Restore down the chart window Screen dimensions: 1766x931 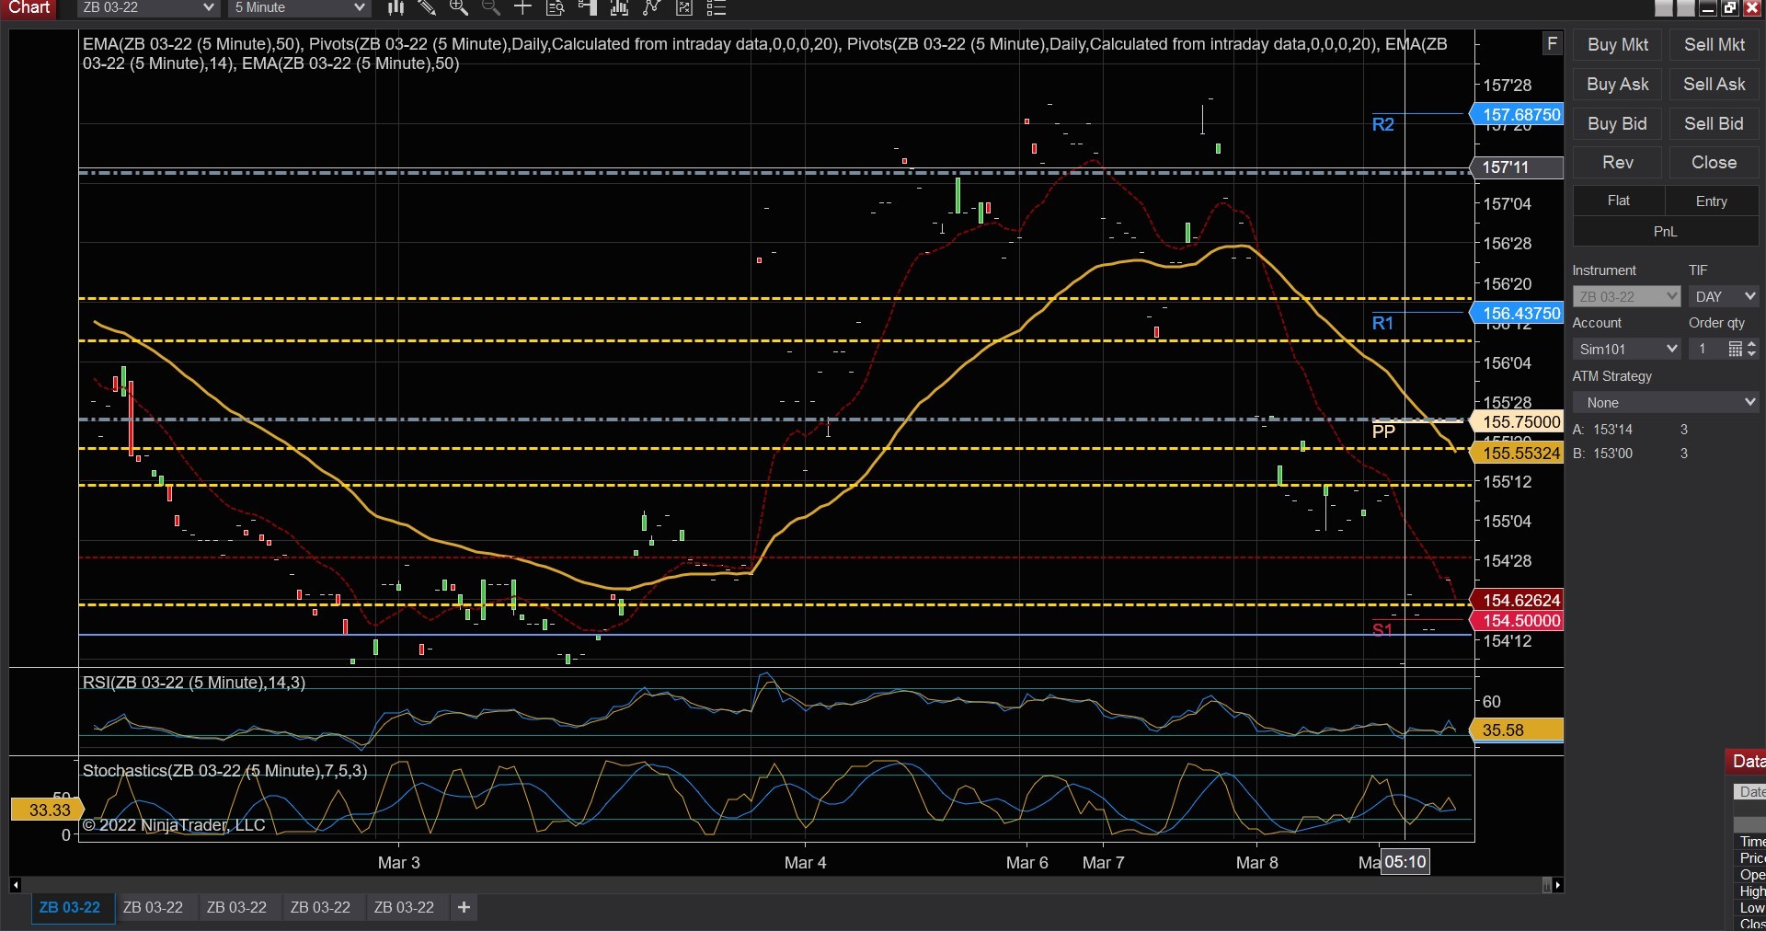tap(1730, 8)
